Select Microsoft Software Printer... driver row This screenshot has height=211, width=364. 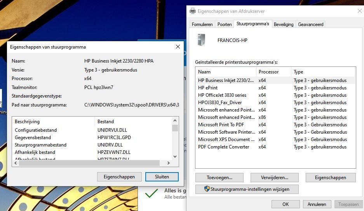click(x=275, y=132)
